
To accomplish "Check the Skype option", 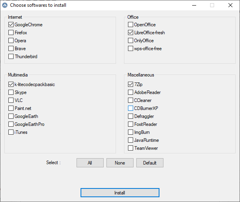I will (x=11, y=92).
